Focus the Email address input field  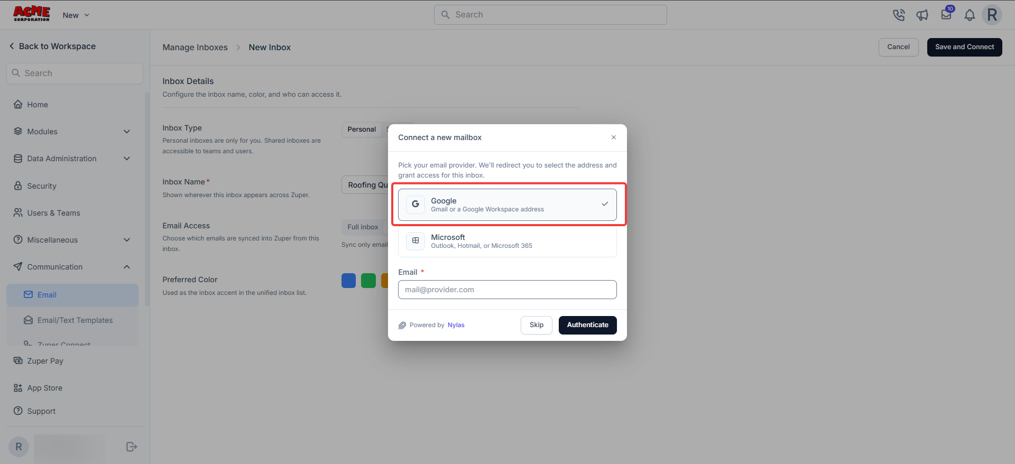coord(508,290)
